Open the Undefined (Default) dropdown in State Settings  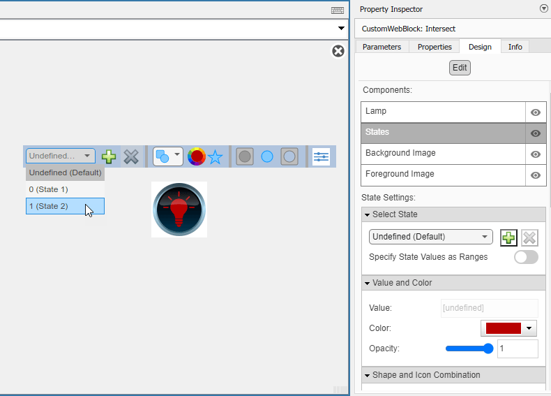(431, 237)
